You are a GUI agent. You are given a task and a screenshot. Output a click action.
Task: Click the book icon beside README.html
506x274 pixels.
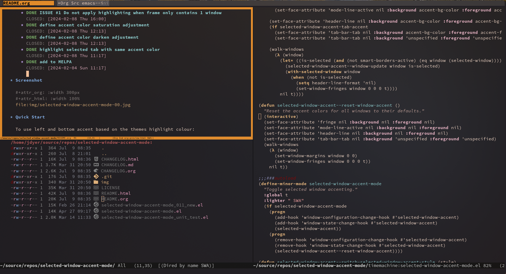pyautogui.click(x=96, y=193)
